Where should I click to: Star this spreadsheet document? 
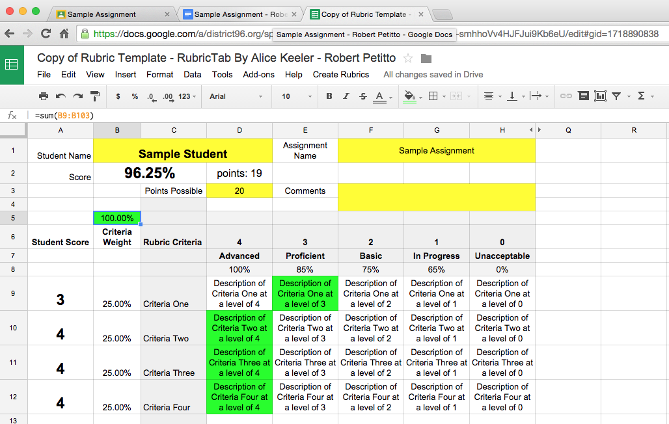click(x=408, y=59)
